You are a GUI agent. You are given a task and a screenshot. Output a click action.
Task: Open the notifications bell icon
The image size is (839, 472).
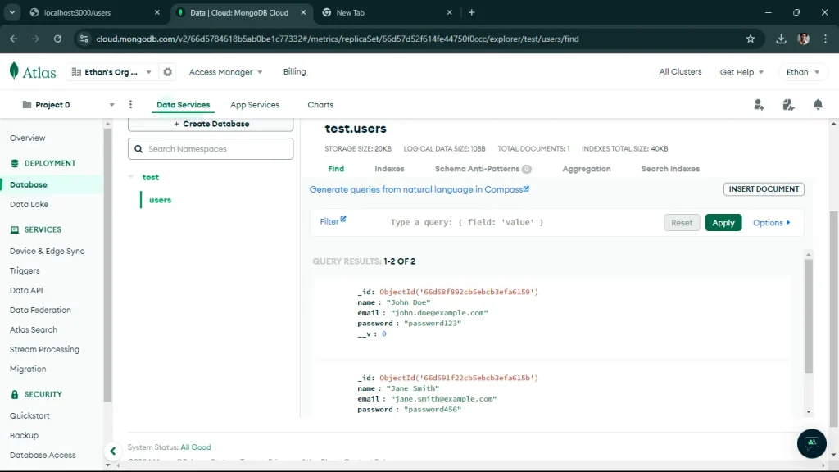pyautogui.click(x=817, y=105)
